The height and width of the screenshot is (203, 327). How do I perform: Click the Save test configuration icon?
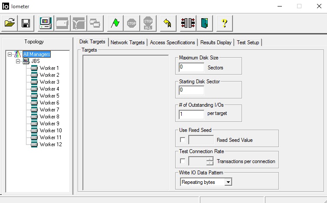pyautogui.click(x=26, y=23)
